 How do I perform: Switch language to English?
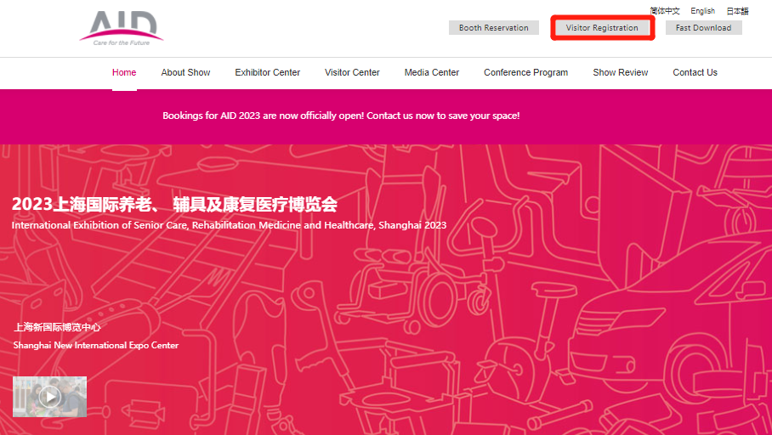pyautogui.click(x=702, y=11)
